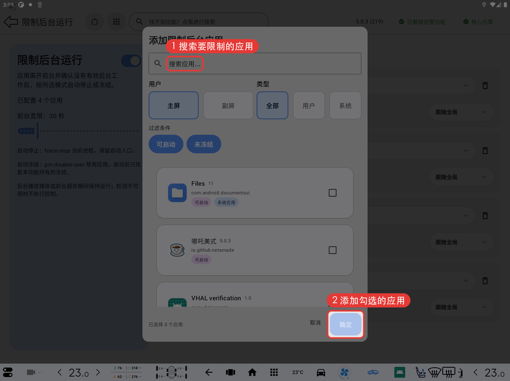The image size is (510, 381).
Task: Click the 23°C outside temperature reading
Action: [298, 372]
